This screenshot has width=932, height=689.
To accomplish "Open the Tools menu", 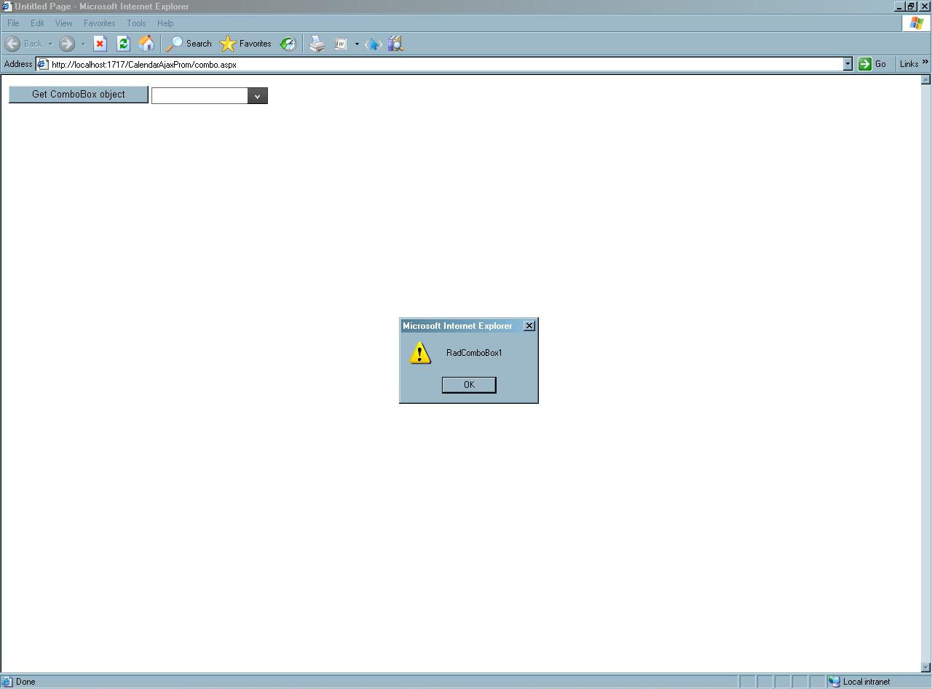I will pyautogui.click(x=136, y=23).
